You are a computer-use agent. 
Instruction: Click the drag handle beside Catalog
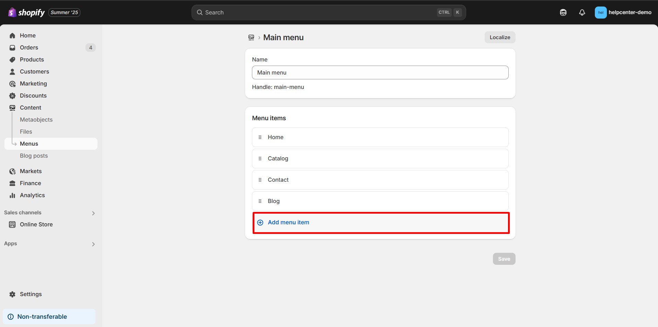click(x=260, y=158)
